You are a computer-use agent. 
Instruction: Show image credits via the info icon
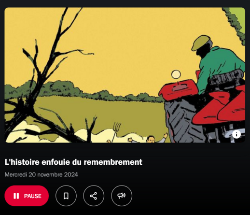pos(236,134)
